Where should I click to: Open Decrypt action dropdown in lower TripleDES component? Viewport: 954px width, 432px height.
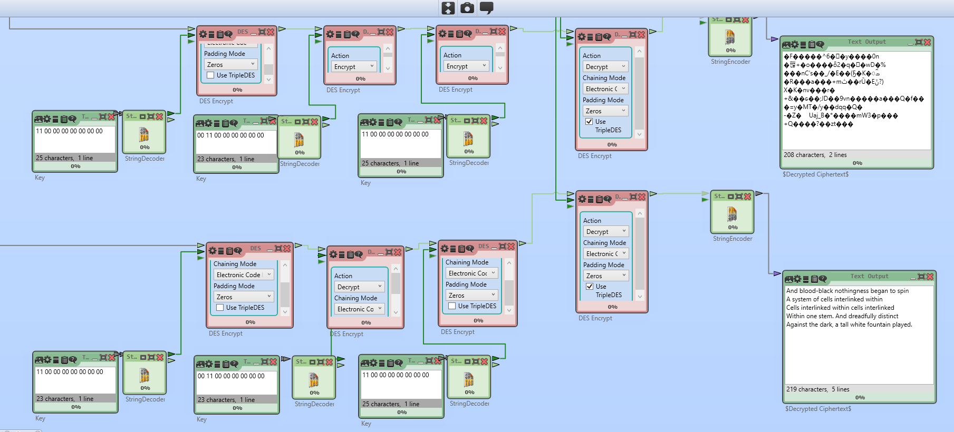coord(606,231)
